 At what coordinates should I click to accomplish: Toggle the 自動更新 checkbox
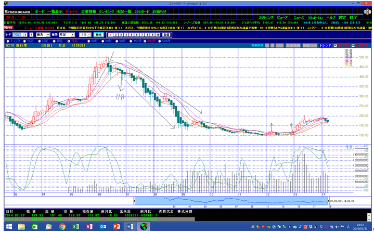[x=353, y=45]
